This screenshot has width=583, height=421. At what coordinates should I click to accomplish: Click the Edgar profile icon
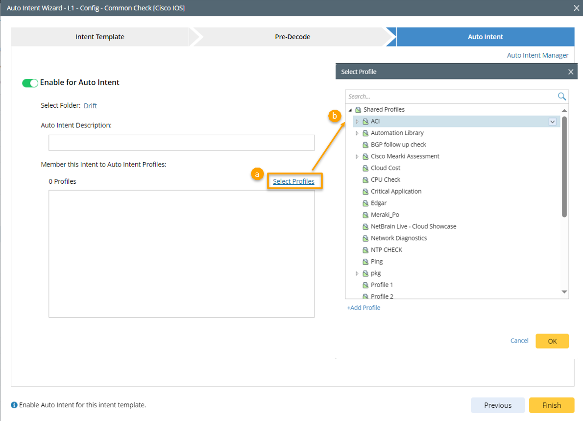[365, 203]
